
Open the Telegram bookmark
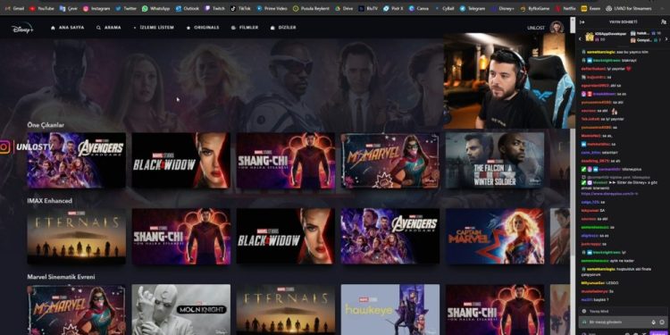[473, 8]
